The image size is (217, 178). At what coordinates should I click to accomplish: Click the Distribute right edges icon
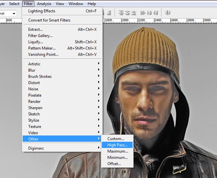(x=155, y=13)
